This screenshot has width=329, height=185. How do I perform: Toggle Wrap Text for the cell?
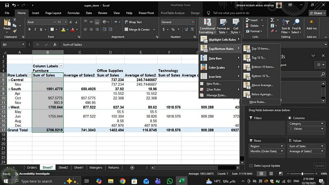(133, 22)
